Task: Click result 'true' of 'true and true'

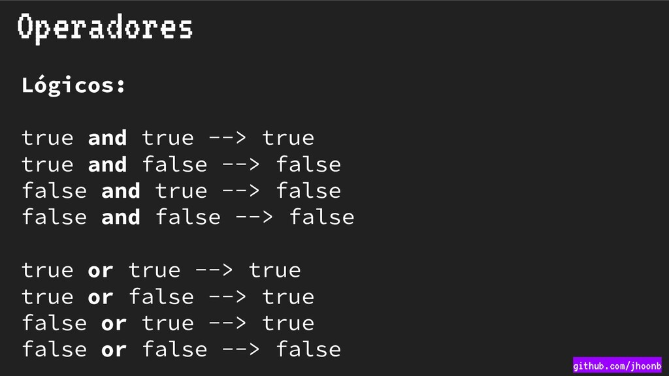Action: pos(288,138)
